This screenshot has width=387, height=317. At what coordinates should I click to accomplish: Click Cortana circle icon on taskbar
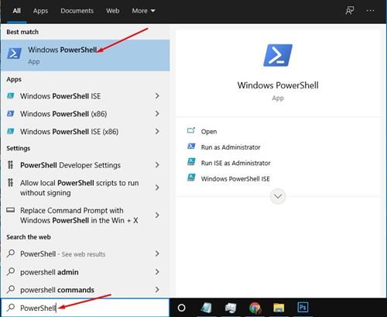pos(182,308)
